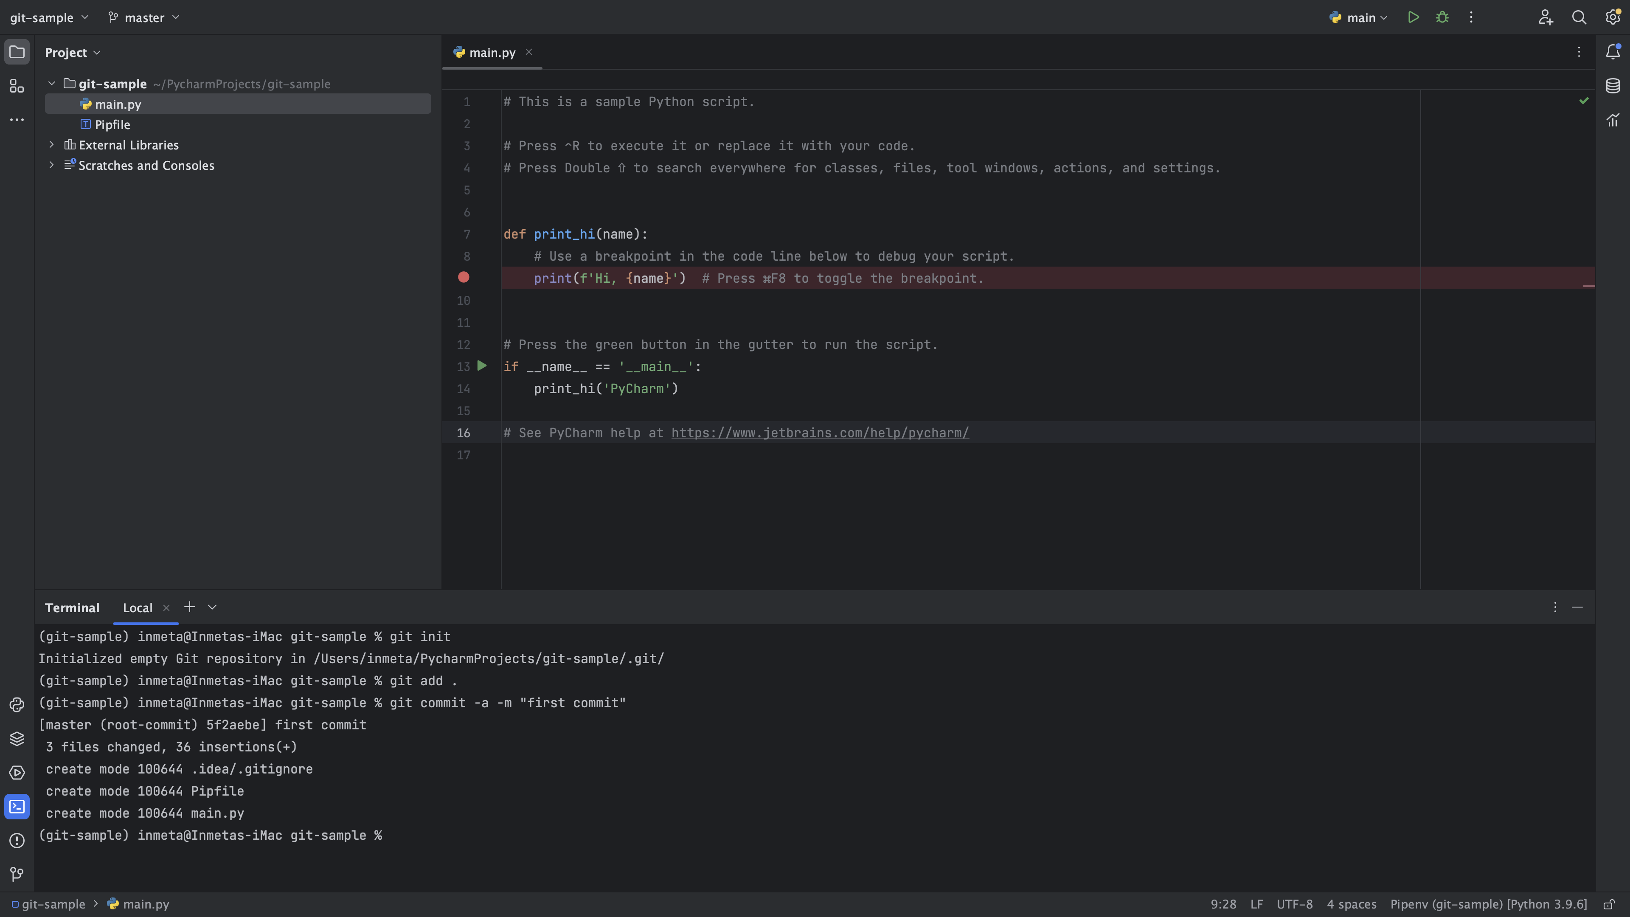
Task: Open the Git version control tool window
Action: 17,874
